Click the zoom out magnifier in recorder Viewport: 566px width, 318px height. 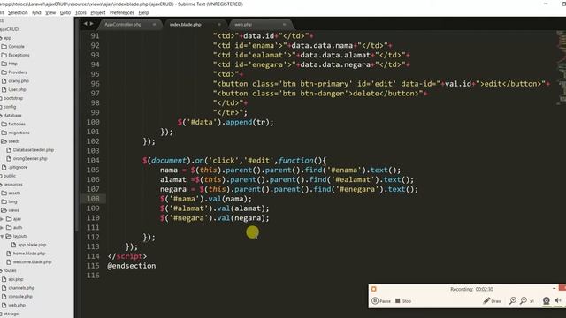tap(523, 300)
